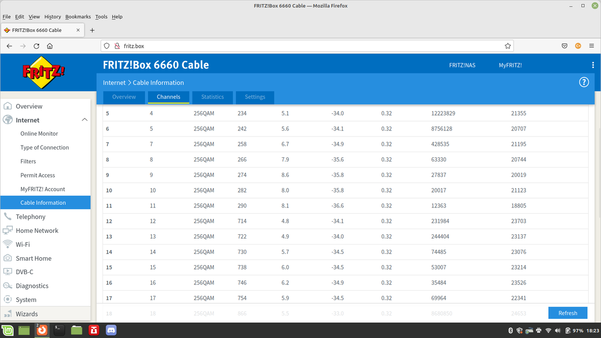Viewport: 601px width, 338px height.
Task: Switch to the Overview tab
Action: pyautogui.click(x=124, y=97)
